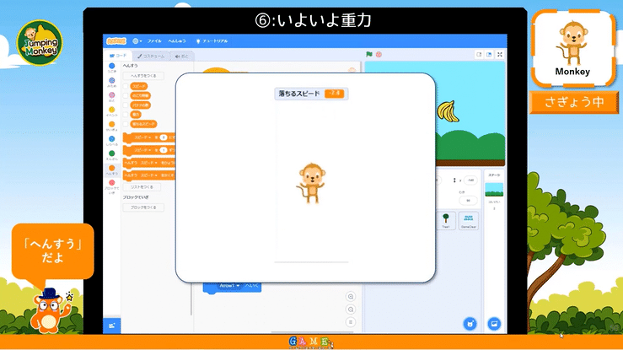The height and width of the screenshot is (350, 623).
Task: Switch to large stage layout icon
Action: [489, 55]
